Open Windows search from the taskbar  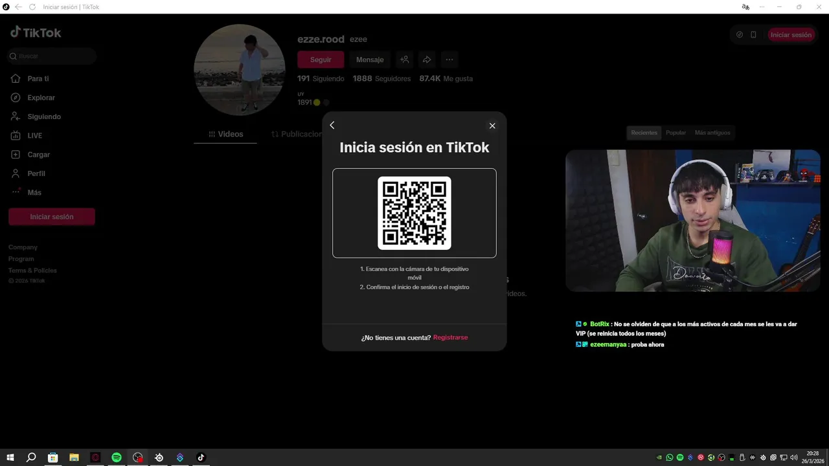(x=31, y=458)
